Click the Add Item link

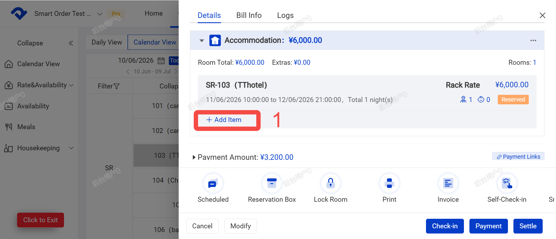pos(224,120)
